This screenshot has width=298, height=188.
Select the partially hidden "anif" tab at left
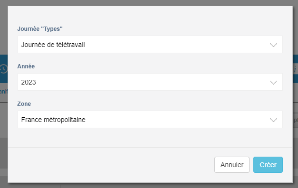(4, 91)
